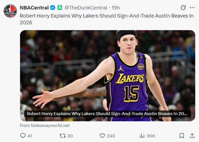The height and width of the screenshot is (142, 199).
Task: Click the 19h post timestamp
Action: 115,8
